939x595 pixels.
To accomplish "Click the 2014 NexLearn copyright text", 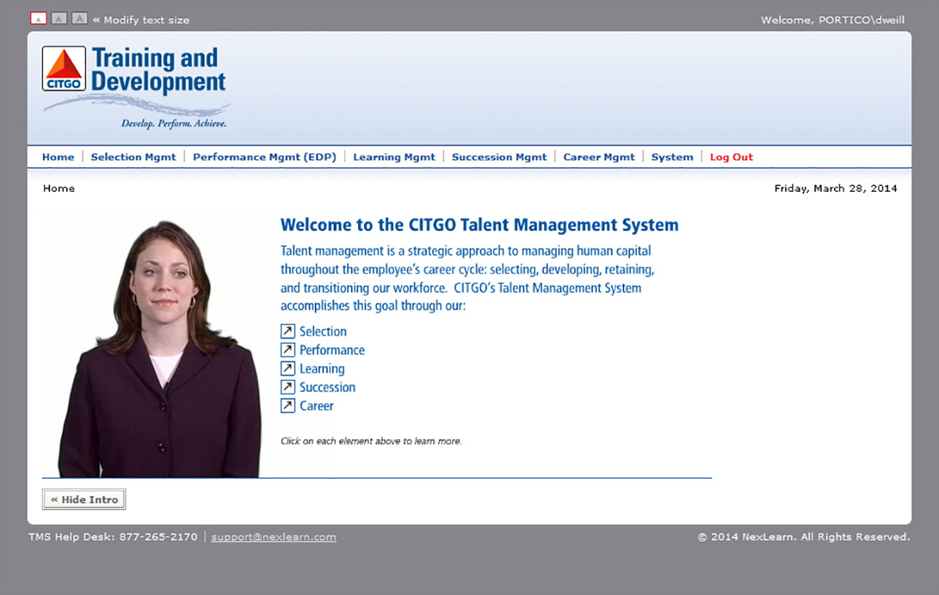I will click(x=803, y=537).
